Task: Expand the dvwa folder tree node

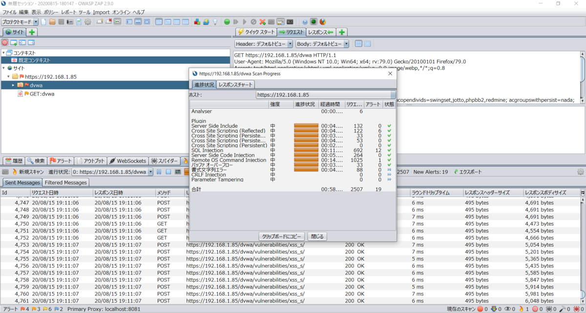Action: [x=13, y=85]
